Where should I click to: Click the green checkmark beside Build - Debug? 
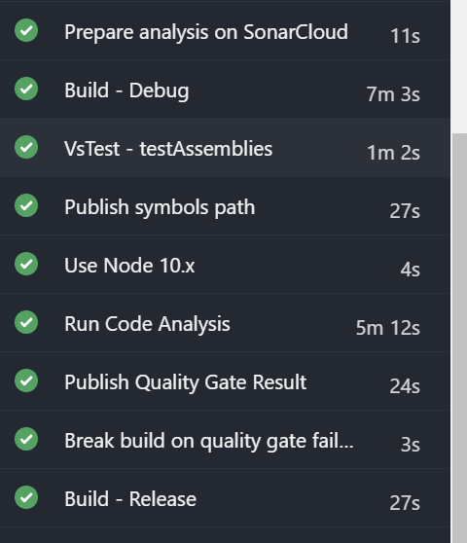point(26,89)
